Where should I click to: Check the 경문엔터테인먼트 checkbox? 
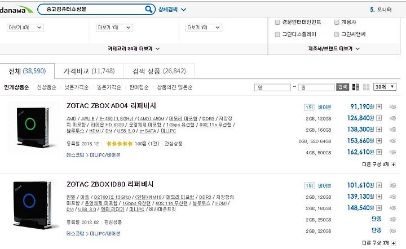277,22
